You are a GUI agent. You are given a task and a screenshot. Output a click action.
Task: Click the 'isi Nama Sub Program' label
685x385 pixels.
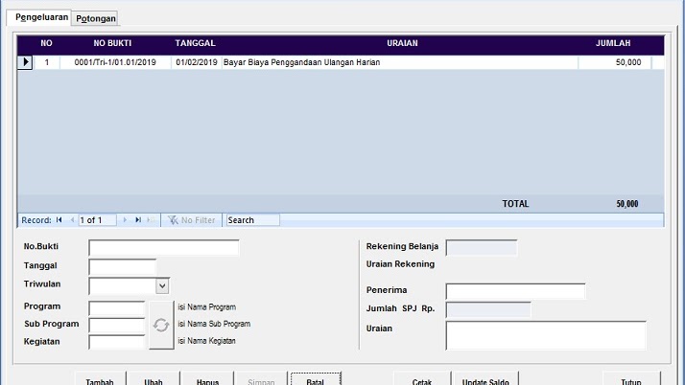(214, 324)
